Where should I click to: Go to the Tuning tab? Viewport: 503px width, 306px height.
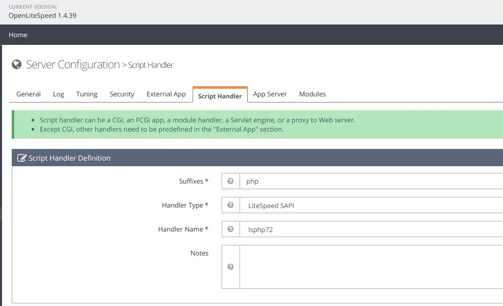(87, 94)
